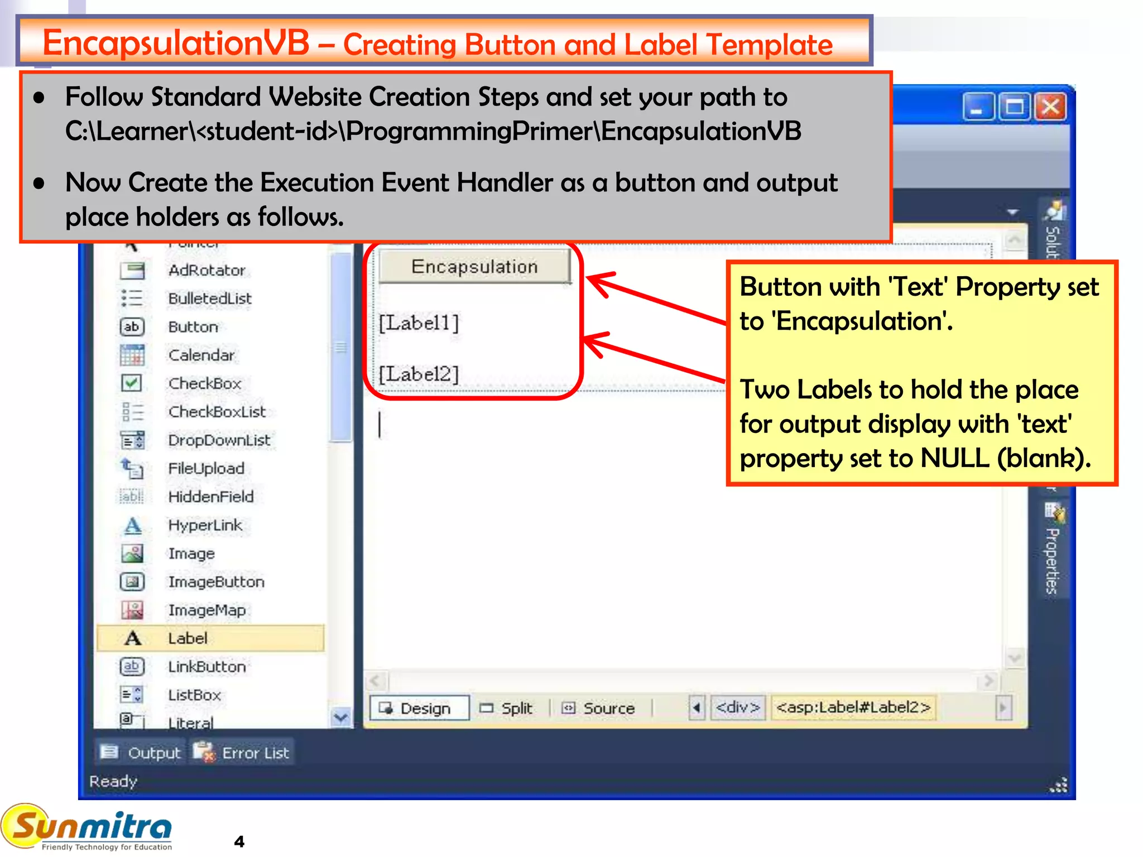1143x857 pixels.
Task: Select the CheckBoxList toolbox item
Action: coord(217,412)
